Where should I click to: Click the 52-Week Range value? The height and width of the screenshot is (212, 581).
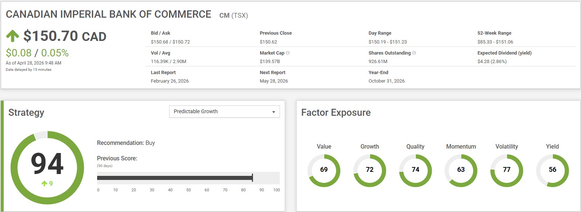(x=495, y=42)
